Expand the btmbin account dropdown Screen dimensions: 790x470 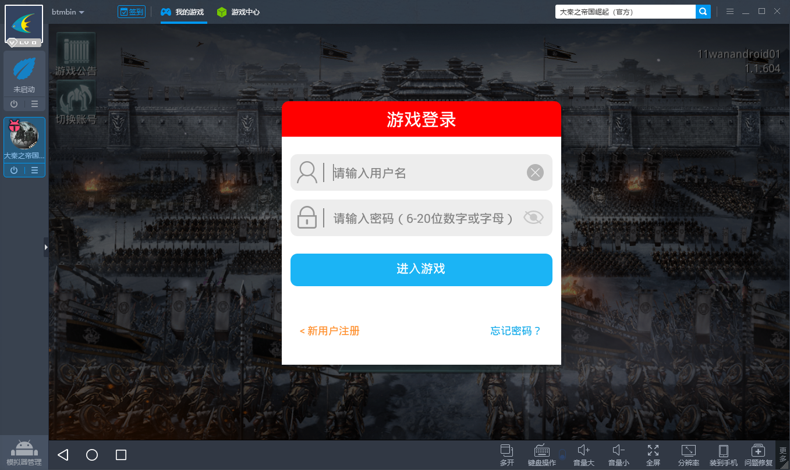tap(68, 12)
